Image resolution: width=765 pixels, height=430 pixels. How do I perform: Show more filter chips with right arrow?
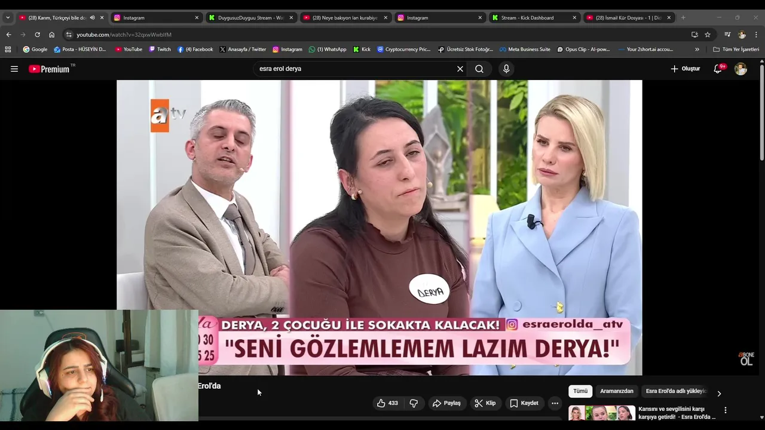(x=719, y=394)
